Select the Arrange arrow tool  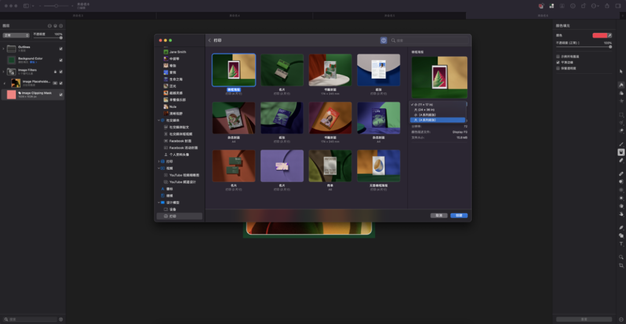coord(621,71)
